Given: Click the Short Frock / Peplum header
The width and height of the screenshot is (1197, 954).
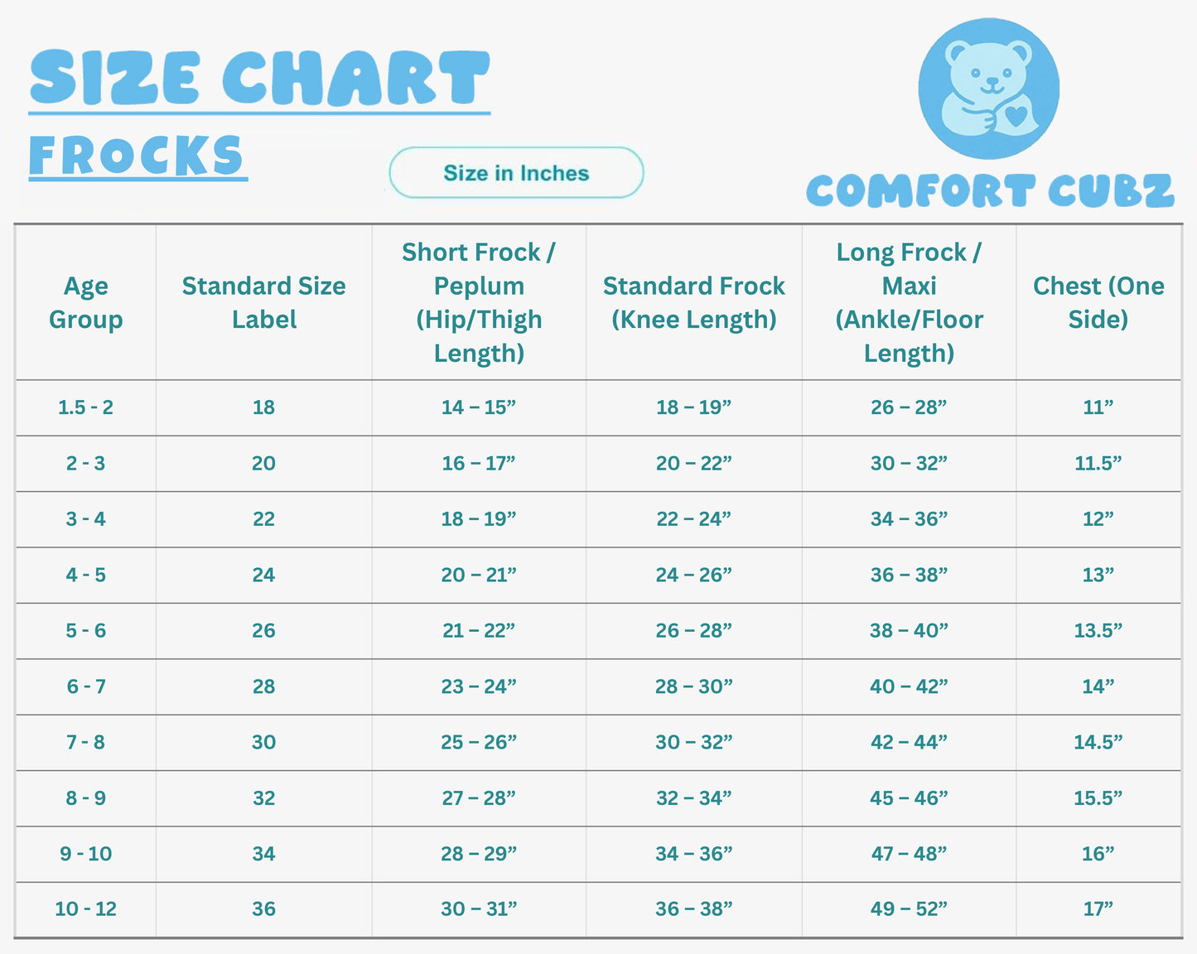Looking at the screenshot, I should pyautogui.click(x=479, y=302).
